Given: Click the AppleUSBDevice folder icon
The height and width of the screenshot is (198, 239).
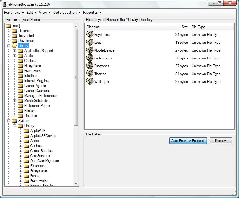Looking at the screenshot, I should 26,136.
